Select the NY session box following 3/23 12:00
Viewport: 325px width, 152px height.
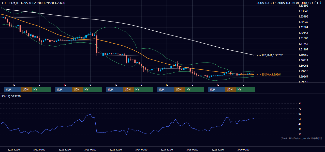143,89
